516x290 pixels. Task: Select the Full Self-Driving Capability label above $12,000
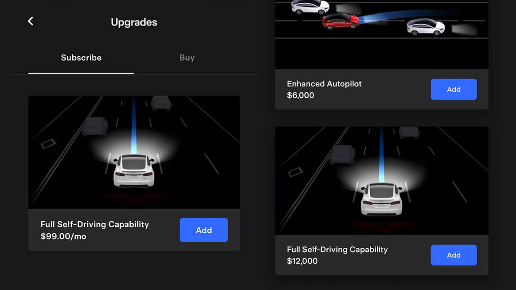(337, 250)
